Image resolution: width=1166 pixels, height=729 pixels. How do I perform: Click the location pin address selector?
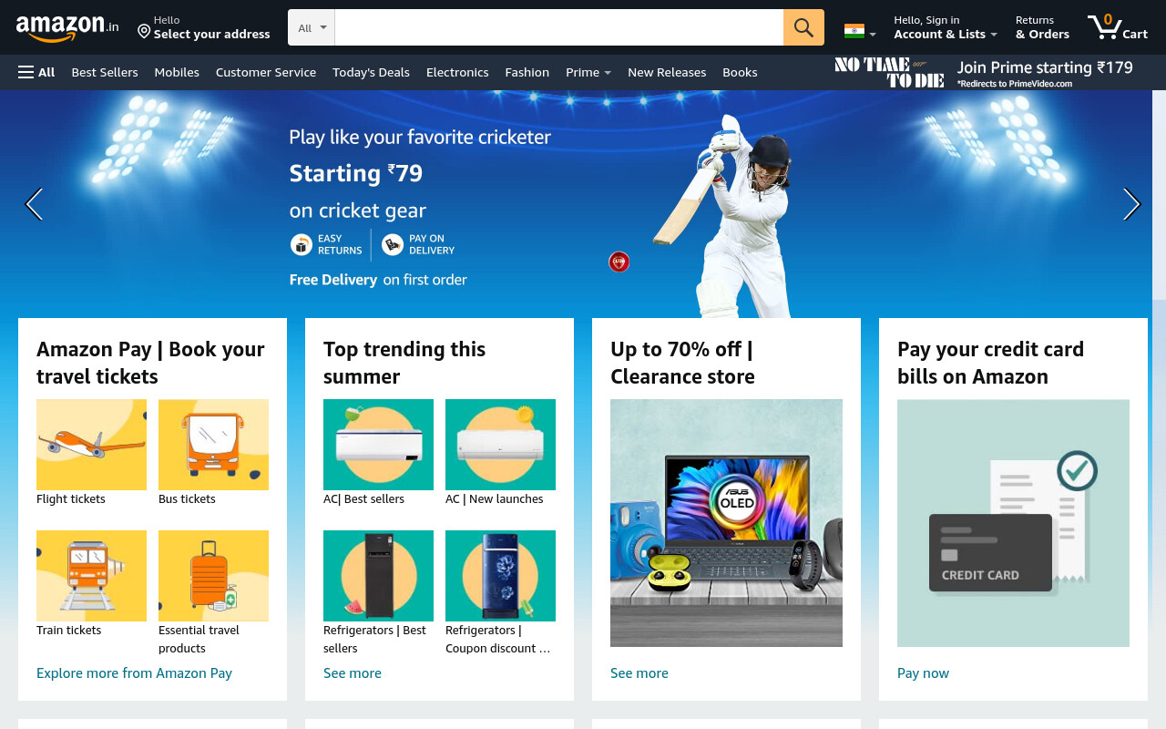[x=203, y=27]
